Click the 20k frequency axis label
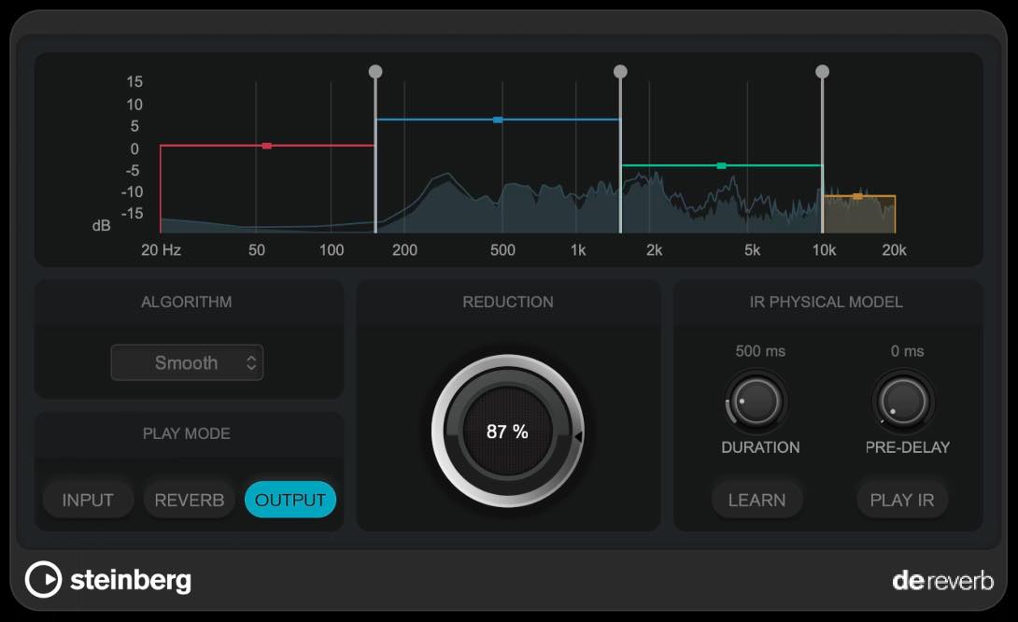1018x622 pixels. point(894,250)
